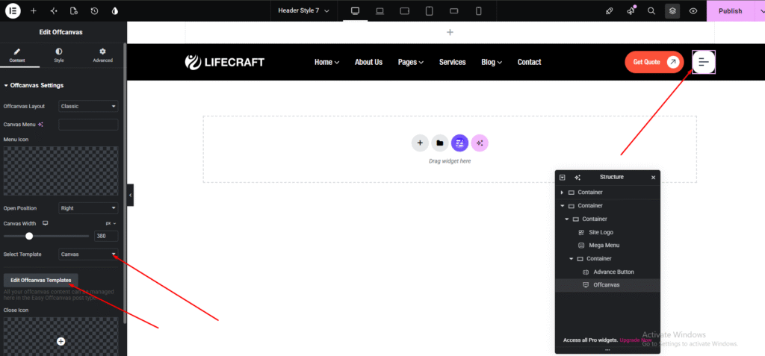Open the Finder search icon
The image size is (765, 356).
[x=651, y=10]
